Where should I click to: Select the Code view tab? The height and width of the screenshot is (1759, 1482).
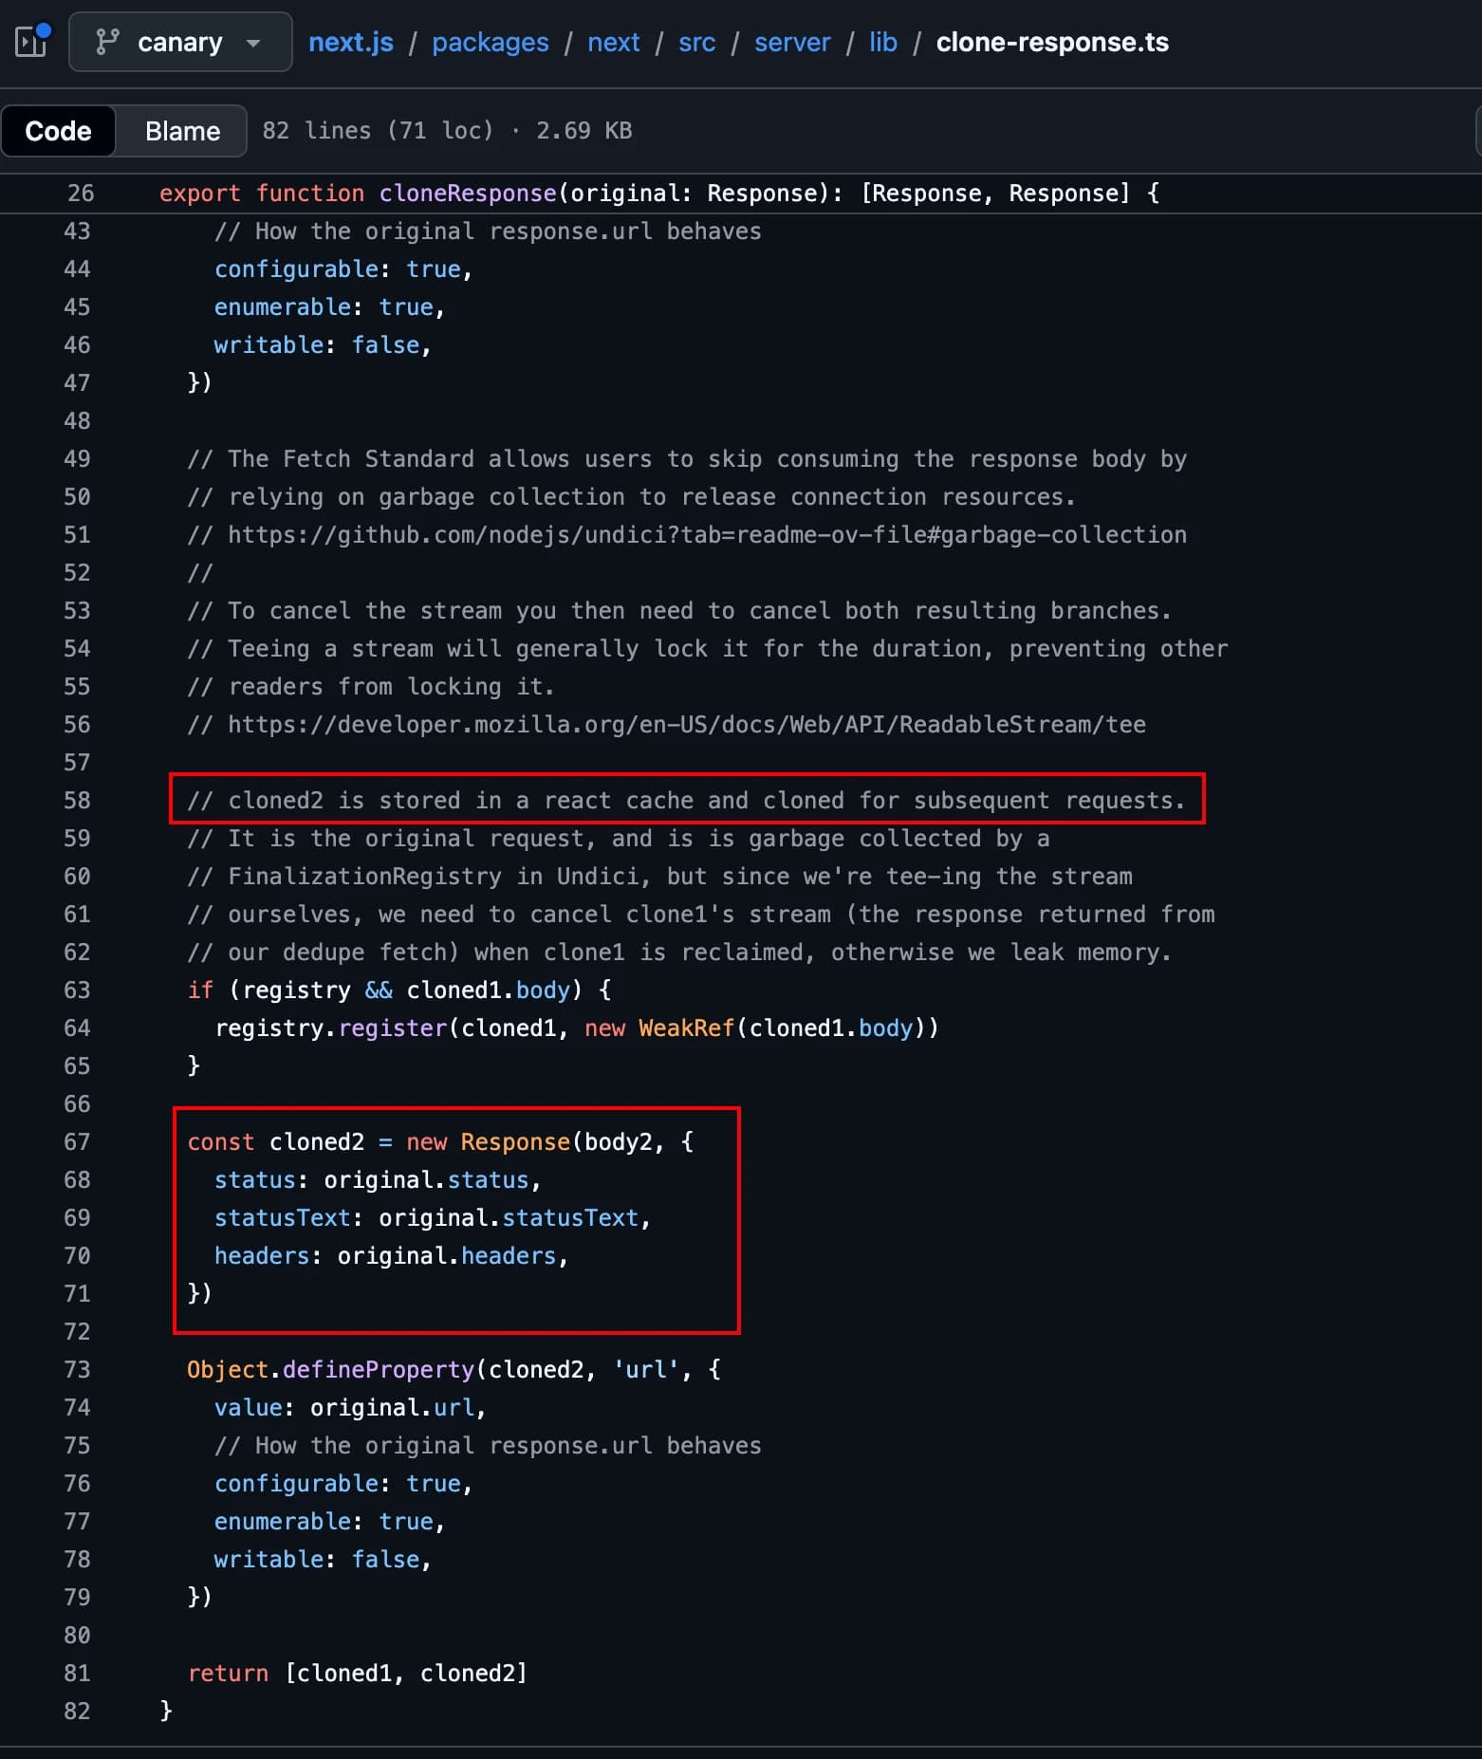(x=58, y=131)
